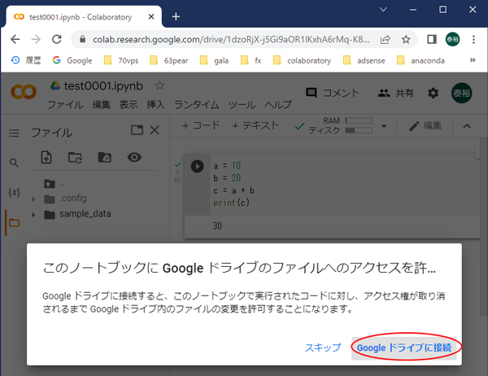Add a code cell with + コード
488x376 pixels.
tap(201, 125)
